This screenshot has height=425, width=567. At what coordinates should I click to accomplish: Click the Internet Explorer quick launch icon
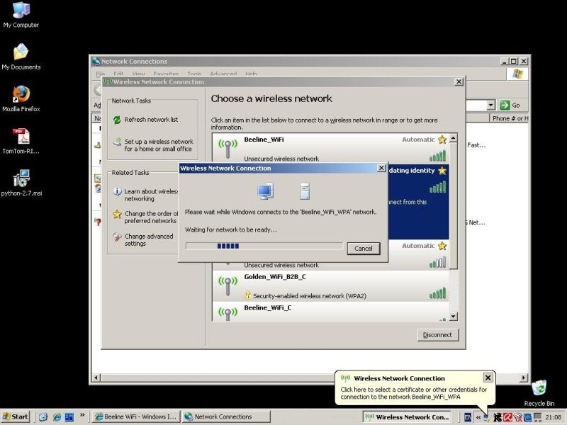(57, 417)
